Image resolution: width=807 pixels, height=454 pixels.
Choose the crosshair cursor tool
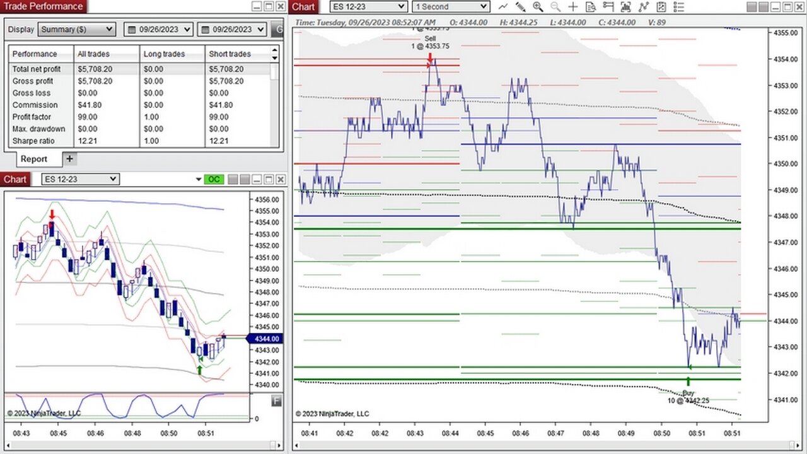pos(572,7)
